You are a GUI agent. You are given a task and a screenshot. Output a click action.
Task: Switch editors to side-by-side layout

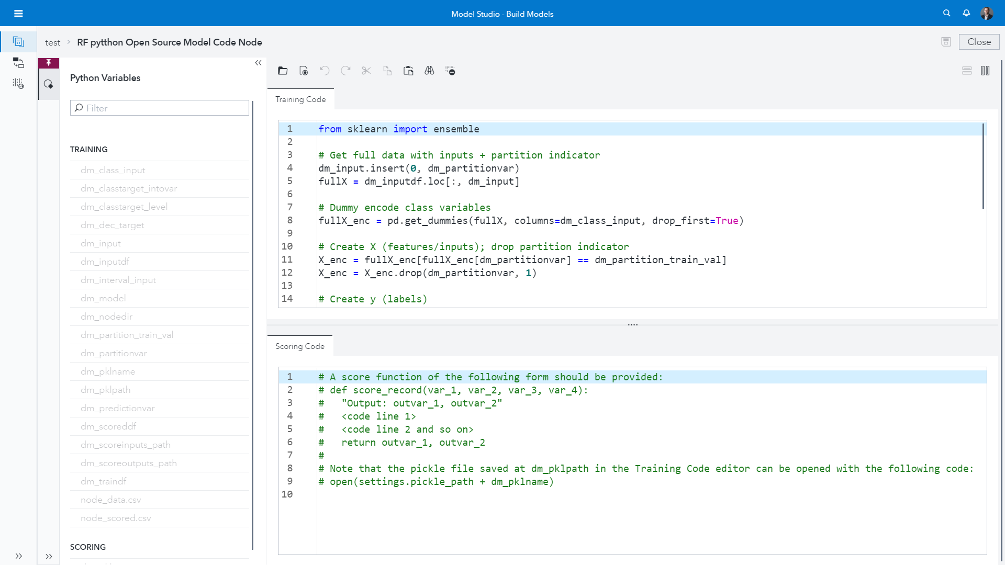[986, 71]
